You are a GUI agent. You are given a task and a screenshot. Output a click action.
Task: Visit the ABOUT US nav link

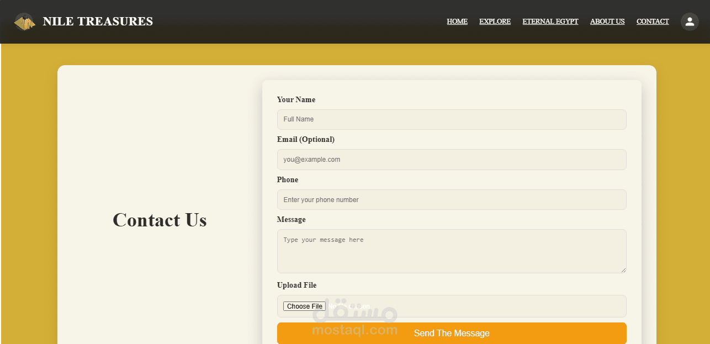tap(607, 22)
